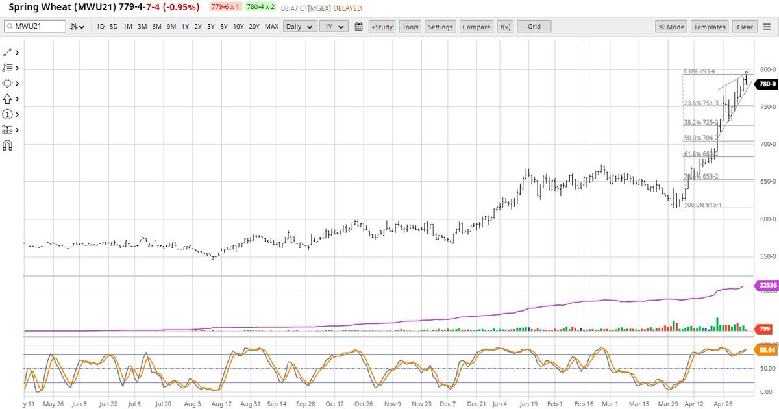Viewport: 779px width, 409px height.
Task: Expand Fibonacci tool options chevron
Action: (x=18, y=68)
